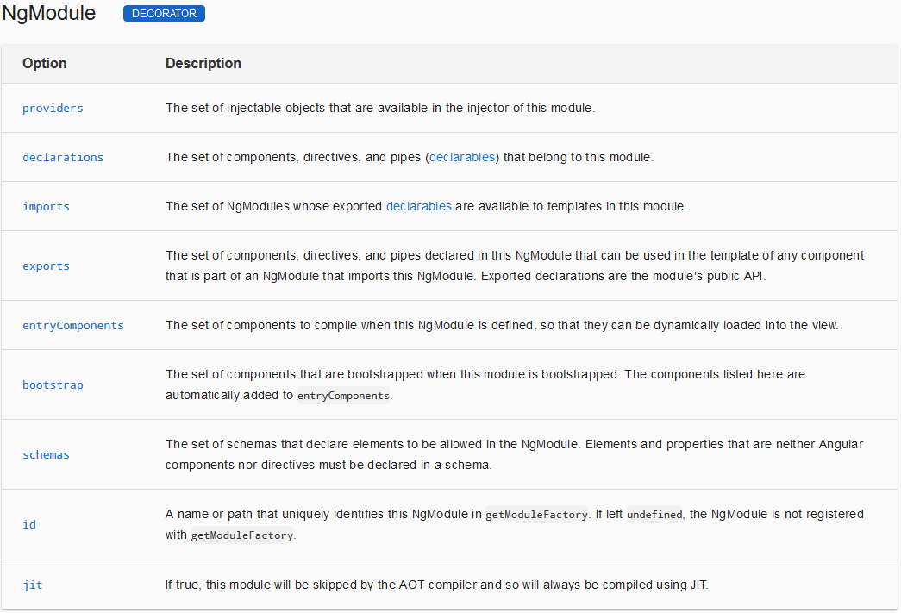Click the NgModule page heading

pos(49,13)
